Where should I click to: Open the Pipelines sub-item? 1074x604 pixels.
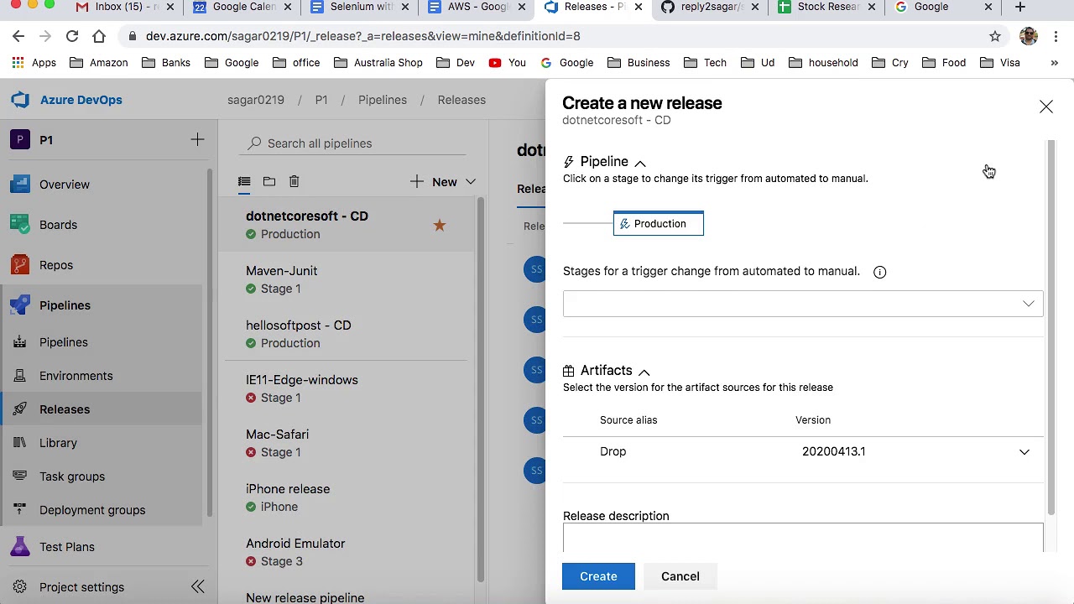click(x=64, y=342)
